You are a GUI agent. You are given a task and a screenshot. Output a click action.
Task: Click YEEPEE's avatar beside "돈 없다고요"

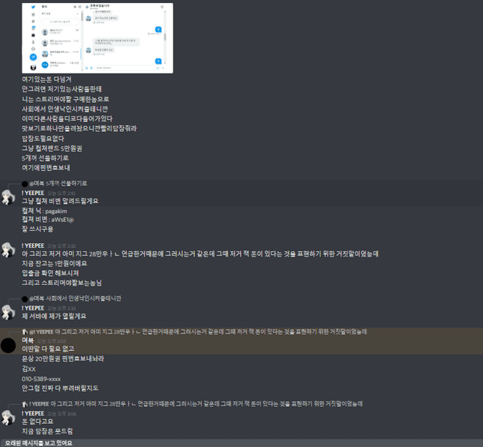click(x=8, y=418)
